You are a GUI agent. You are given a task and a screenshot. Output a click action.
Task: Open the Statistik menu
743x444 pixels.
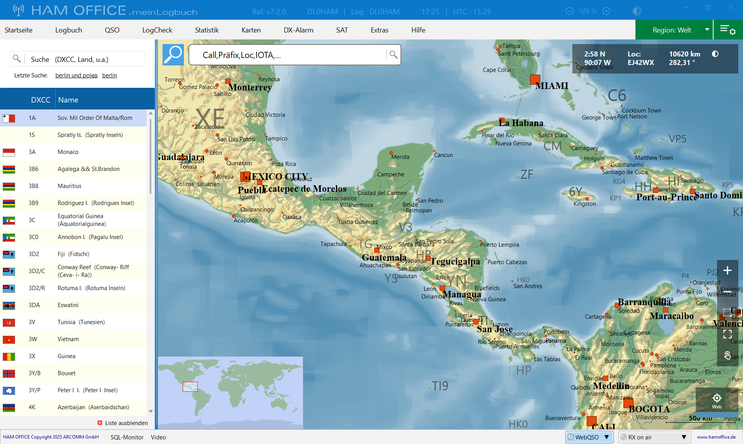pos(207,30)
